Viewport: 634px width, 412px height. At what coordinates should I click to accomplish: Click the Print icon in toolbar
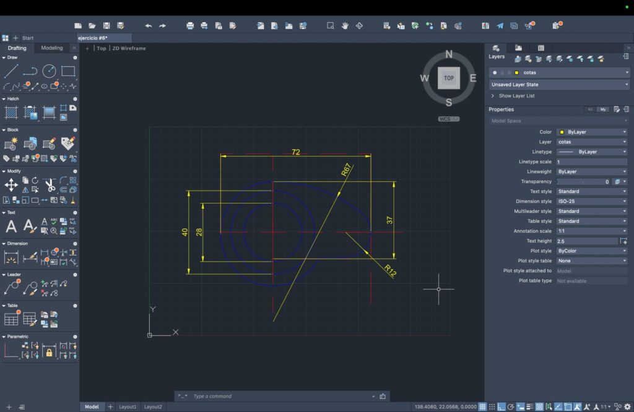click(x=190, y=26)
